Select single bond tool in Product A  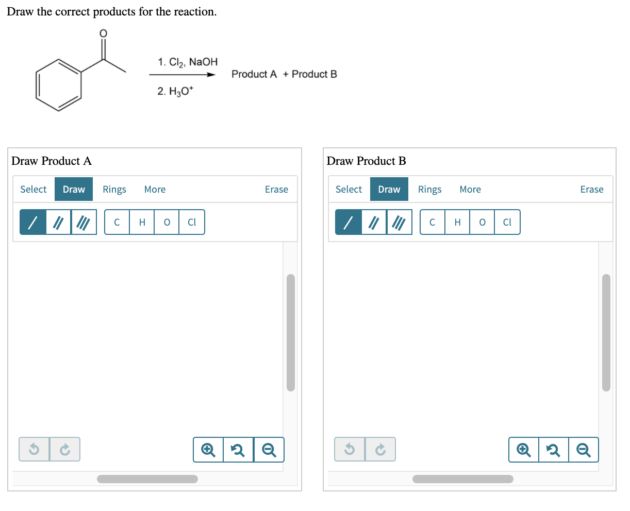click(x=32, y=222)
